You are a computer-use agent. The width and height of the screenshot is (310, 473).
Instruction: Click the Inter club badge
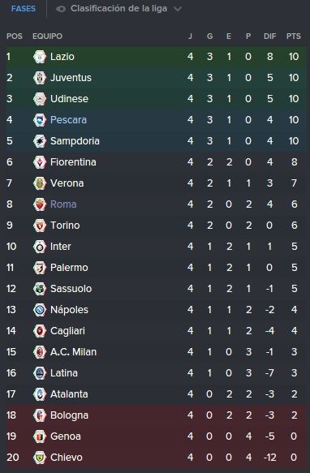pos(40,247)
